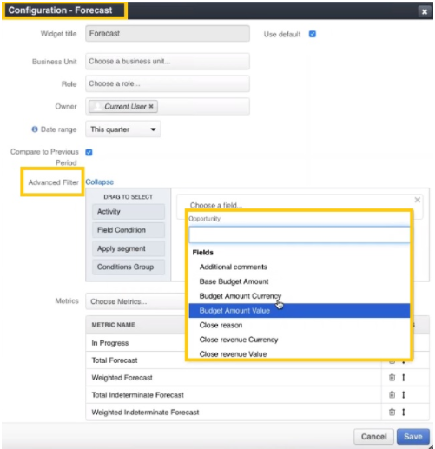Remove the filter field condition with X
Screen dimensions: 435x449
coord(418,200)
